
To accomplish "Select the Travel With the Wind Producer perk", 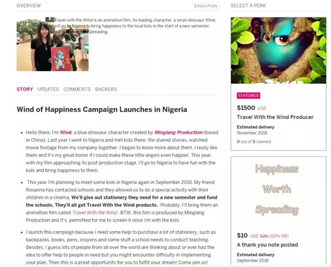I will click(x=275, y=117).
